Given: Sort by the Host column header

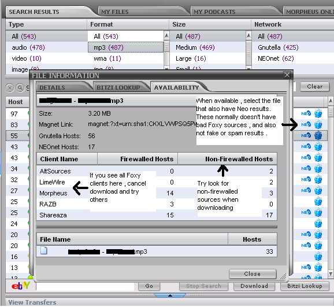Looking at the screenshot, I should tap(17, 102).
